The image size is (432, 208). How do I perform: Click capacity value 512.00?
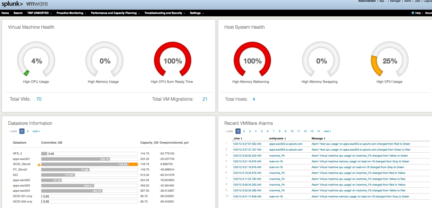point(145,175)
